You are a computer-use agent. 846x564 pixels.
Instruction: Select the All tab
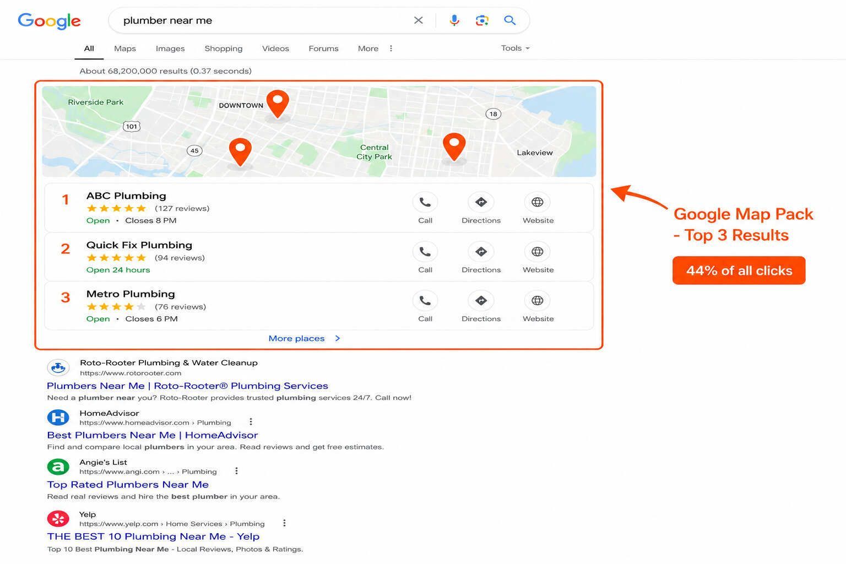89,48
